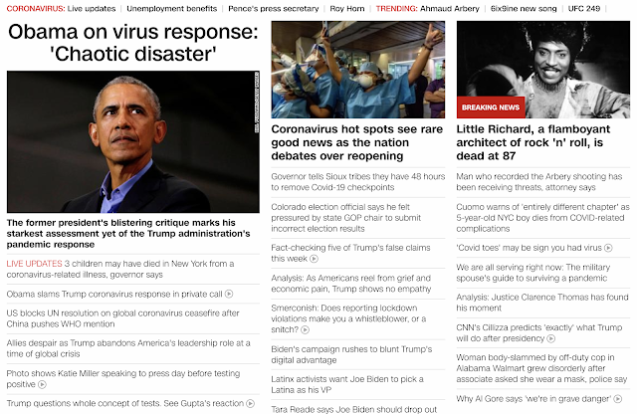Select Unemployment benefits in top bar
The height and width of the screenshot is (414, 637).
tap(172, 9)
